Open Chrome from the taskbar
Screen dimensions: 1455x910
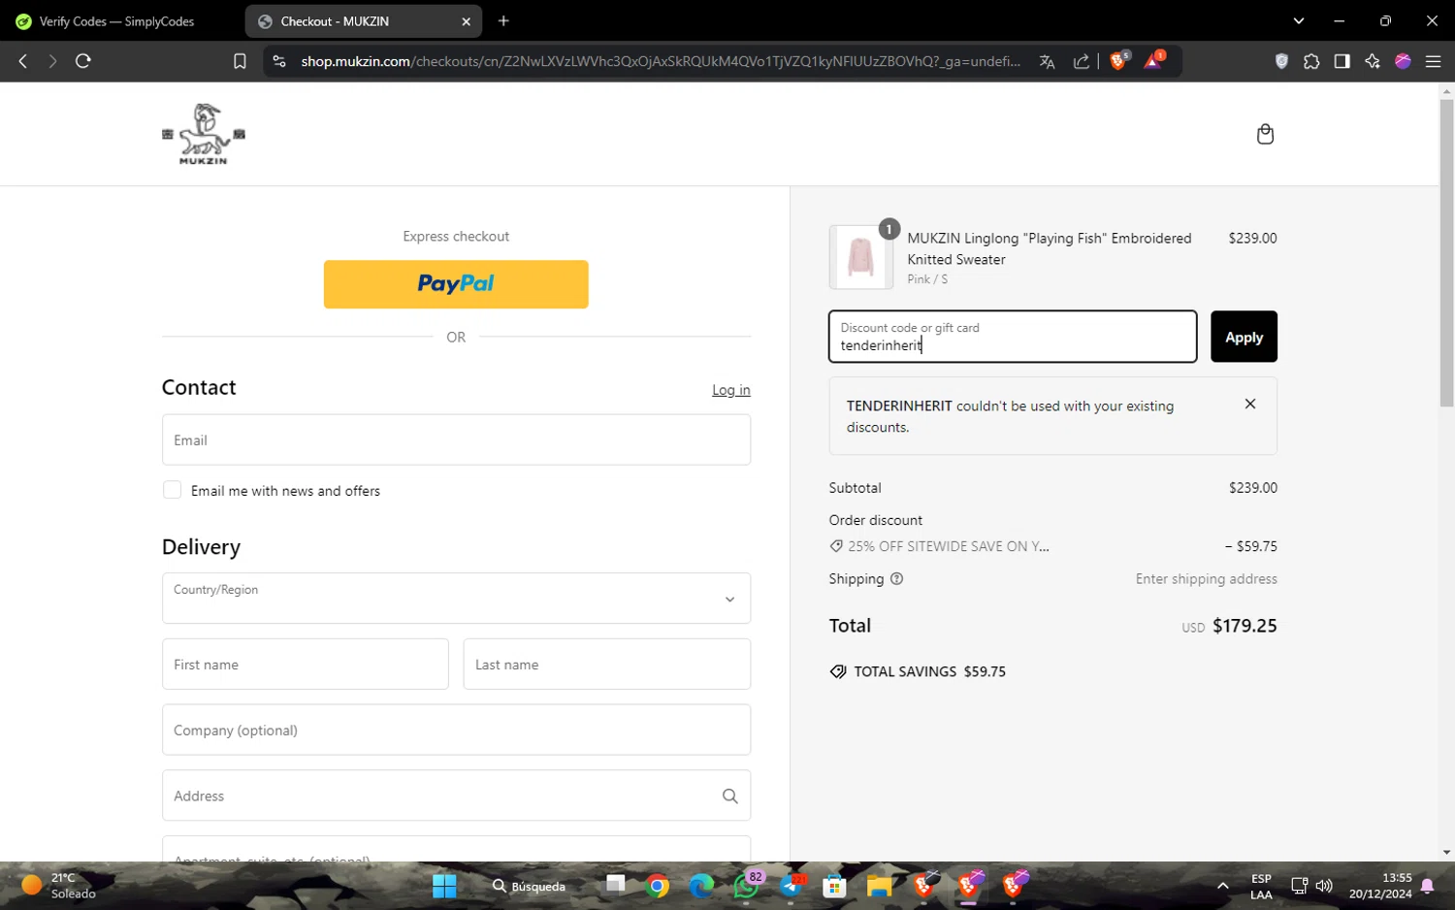pyautogui.click(x=658, y=886)
